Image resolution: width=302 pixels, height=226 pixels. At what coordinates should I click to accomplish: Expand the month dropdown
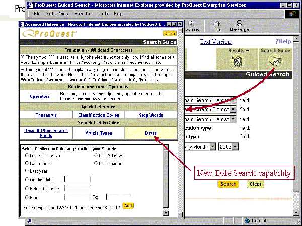pyautogui.click(x=212, y=147)
